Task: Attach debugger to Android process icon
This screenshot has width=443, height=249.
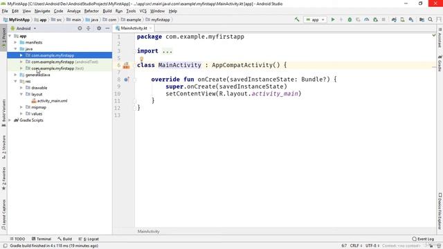Action: pos(375,19)
